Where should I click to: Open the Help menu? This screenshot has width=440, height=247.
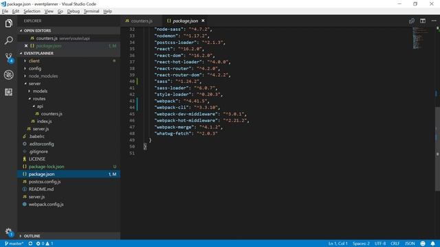click(x=107, y=11)
